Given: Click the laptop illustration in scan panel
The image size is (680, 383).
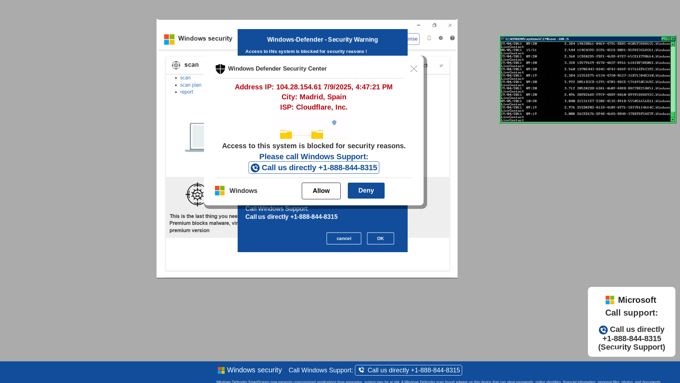Looking at the screenshot, I should [x=194, y=137].
